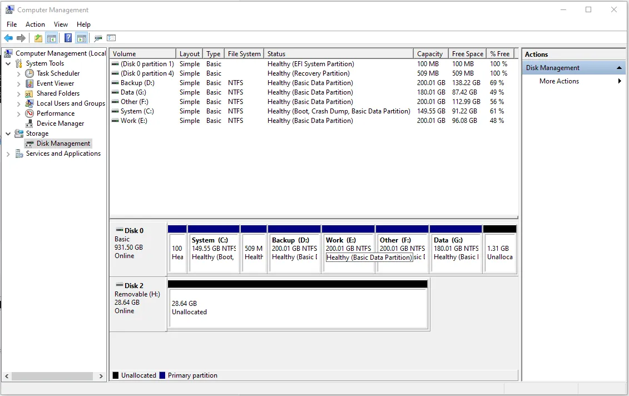
Task: Click the Device Manager icon
Action: [29, 123]
